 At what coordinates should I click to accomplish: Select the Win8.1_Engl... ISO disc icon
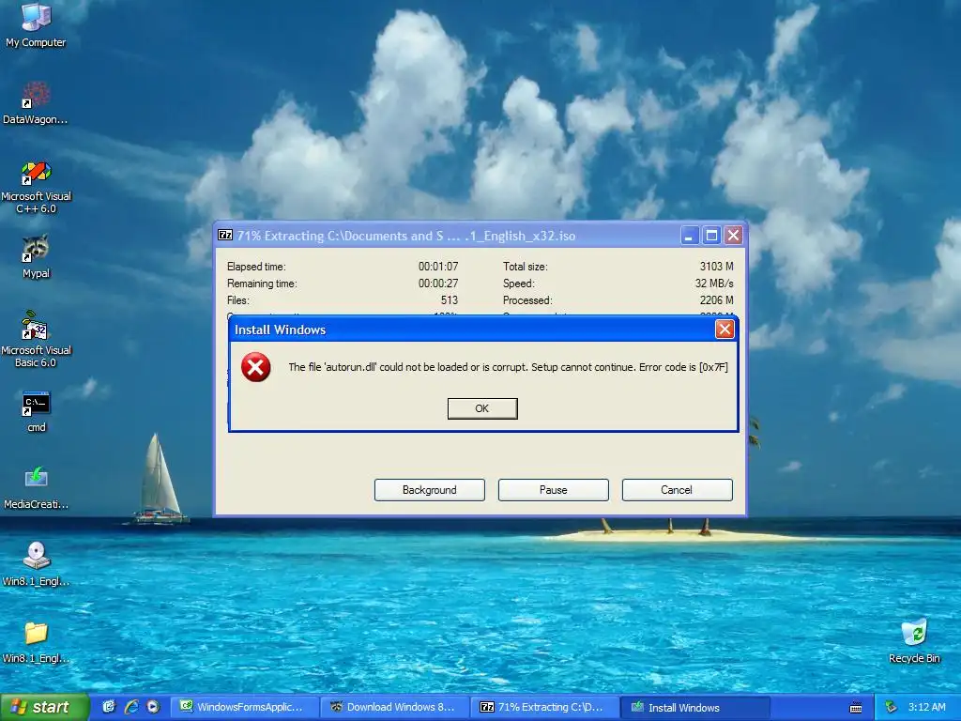pos(37,564)
